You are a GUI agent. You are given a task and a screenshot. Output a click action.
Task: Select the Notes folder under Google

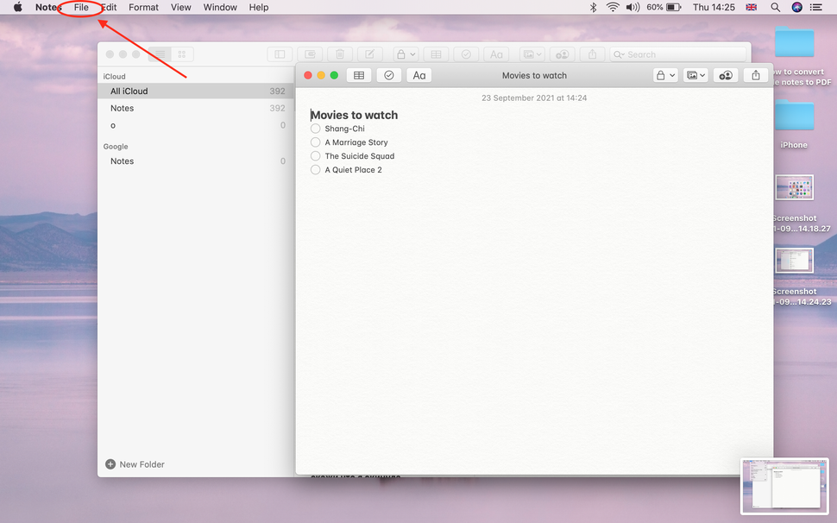click(x=195, y=161)
